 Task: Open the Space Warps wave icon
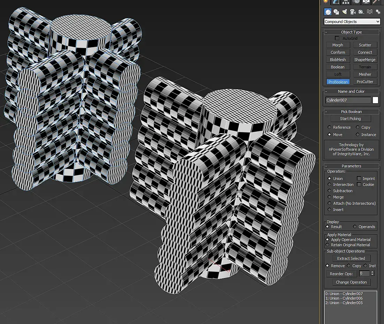370,12
